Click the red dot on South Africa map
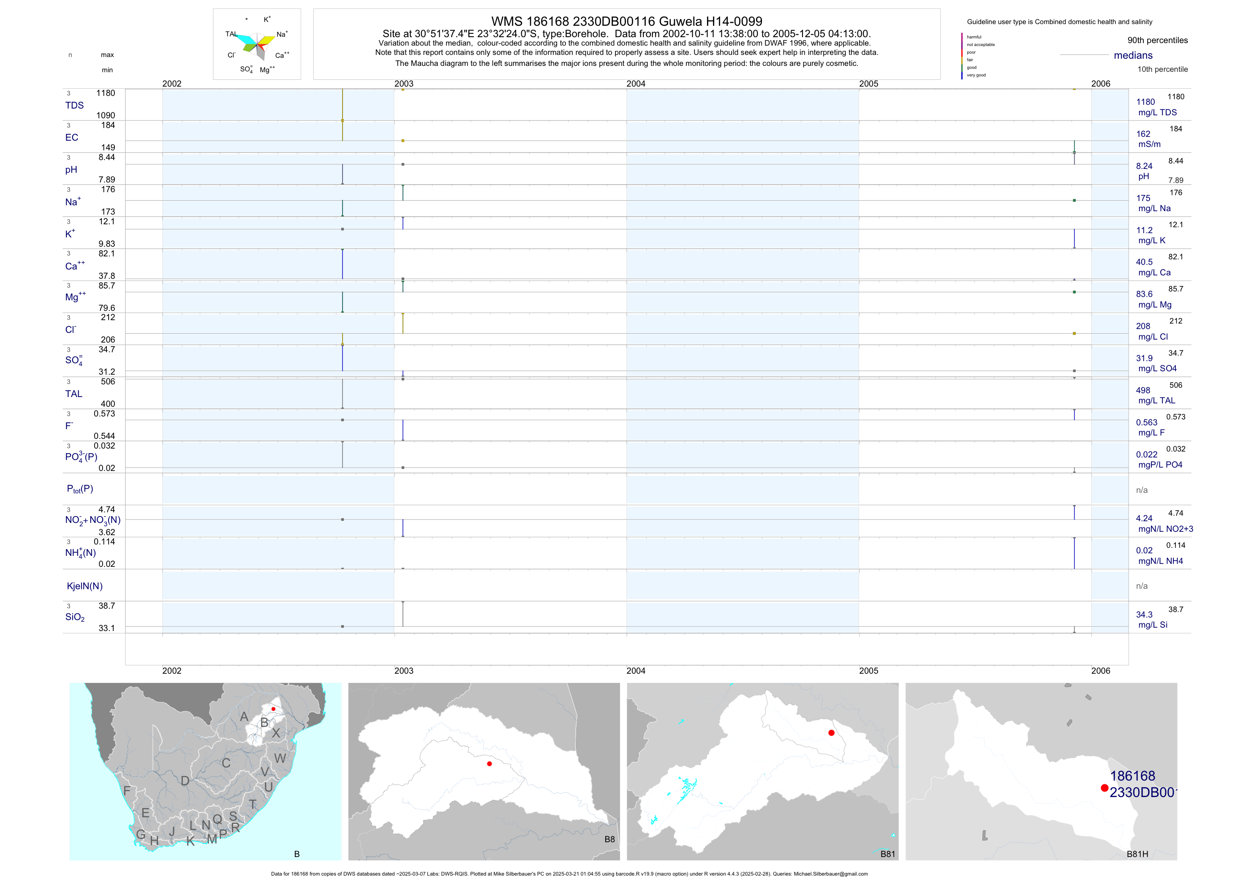This screenshot has height=887, width=1254. (x=273, y=709)
